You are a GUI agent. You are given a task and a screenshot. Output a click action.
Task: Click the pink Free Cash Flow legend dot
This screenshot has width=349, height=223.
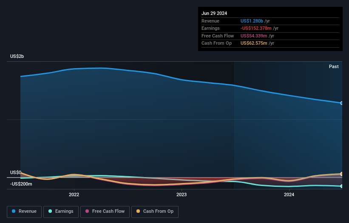coord(87,211)
